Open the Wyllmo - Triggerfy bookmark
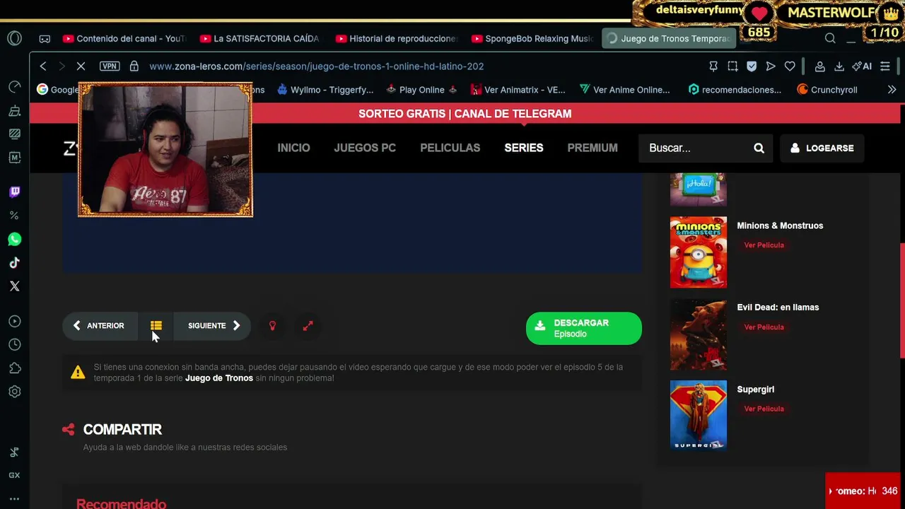Image resolution: width=905 pixels, height=509 pixels. coord(325,90)
